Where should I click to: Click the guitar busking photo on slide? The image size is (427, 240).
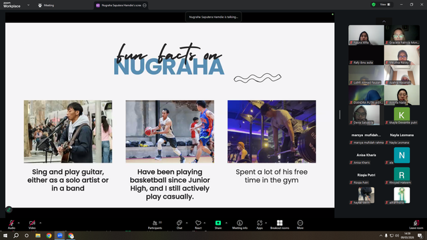[x=68, y=132]
